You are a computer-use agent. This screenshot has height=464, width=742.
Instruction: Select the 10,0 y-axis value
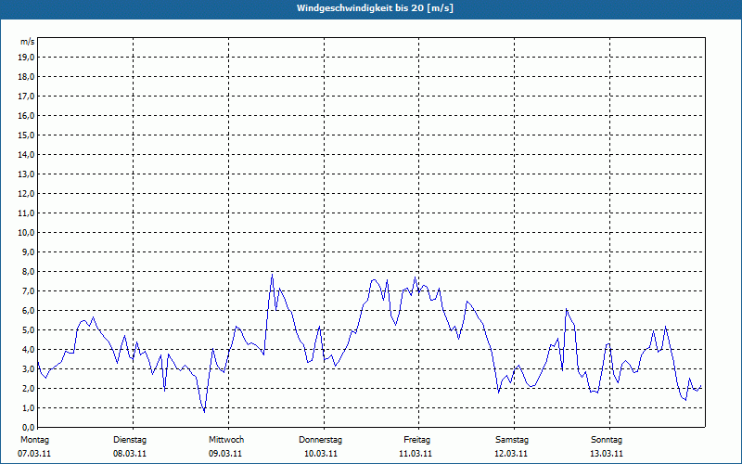point(27,233)
